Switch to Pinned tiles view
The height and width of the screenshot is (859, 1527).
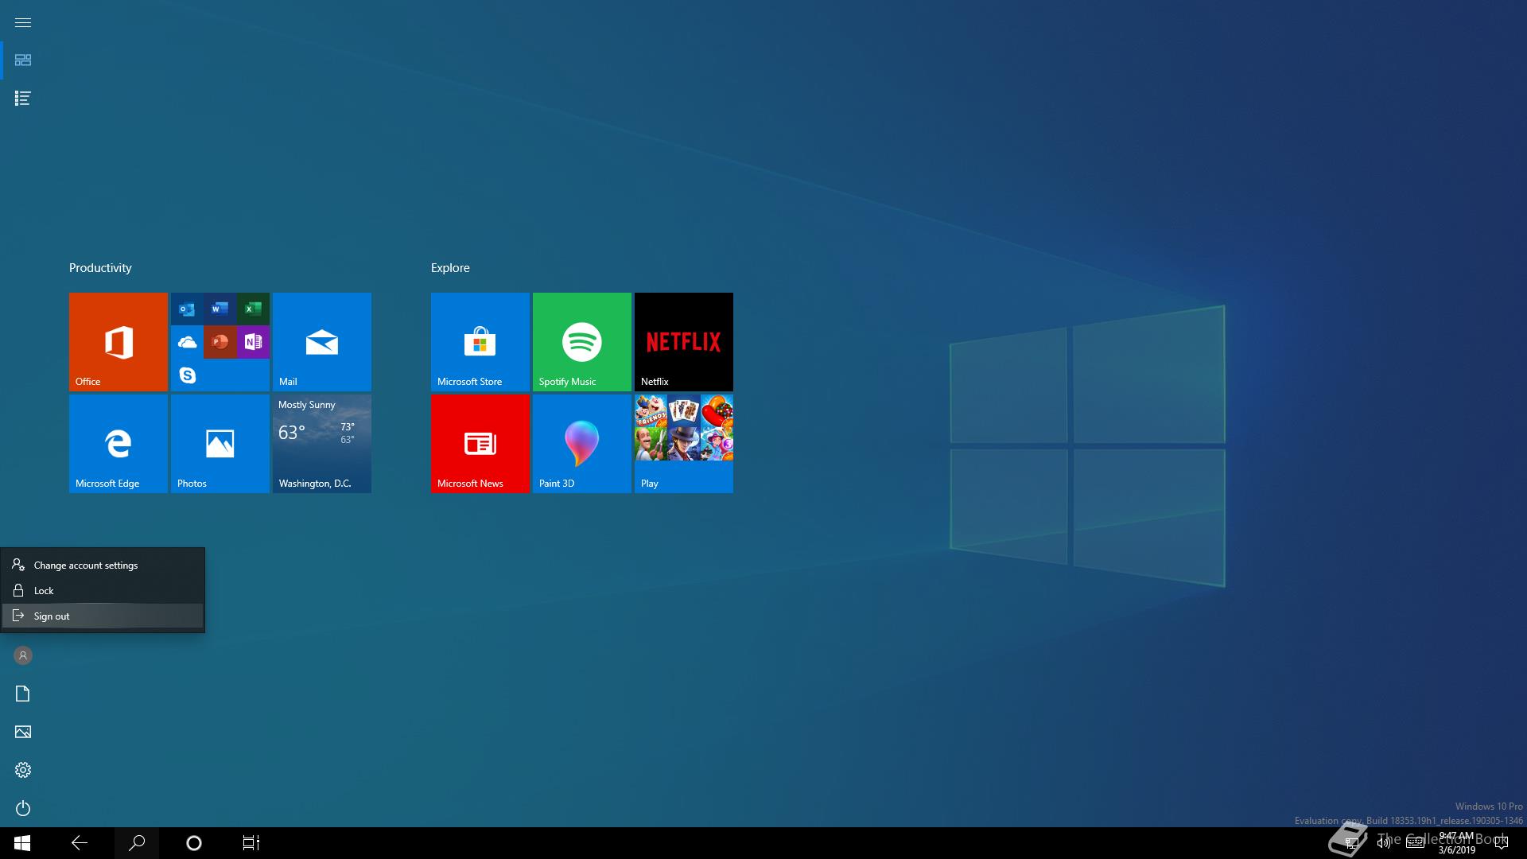tap(23, 60)
